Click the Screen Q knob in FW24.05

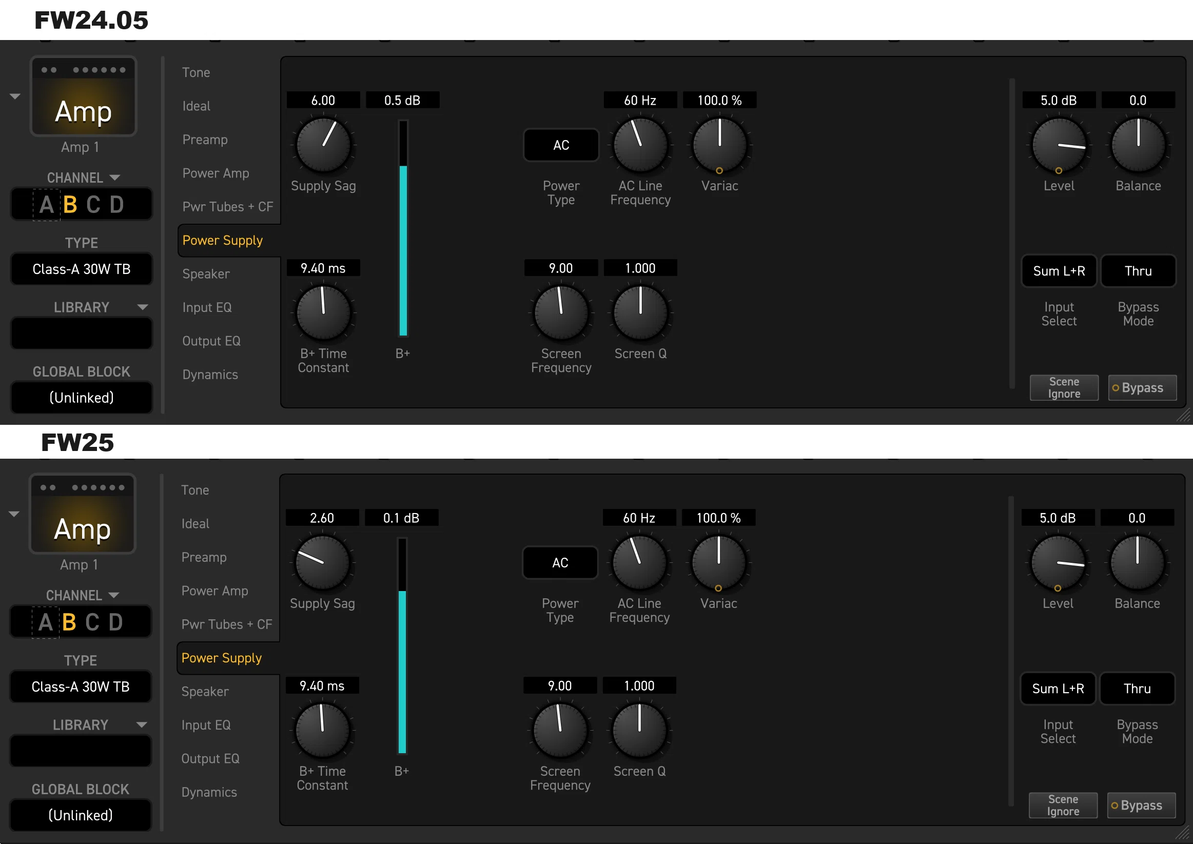point(640,313)
